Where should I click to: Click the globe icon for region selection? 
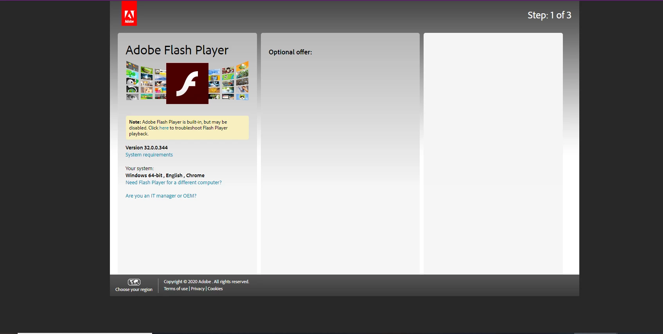tap(134, 282)
